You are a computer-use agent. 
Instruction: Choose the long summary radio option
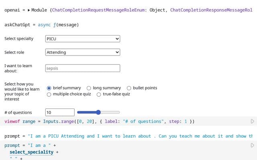[89, 88]
